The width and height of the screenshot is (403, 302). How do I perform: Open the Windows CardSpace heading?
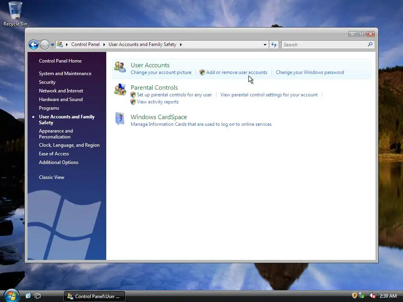point(159,117)
